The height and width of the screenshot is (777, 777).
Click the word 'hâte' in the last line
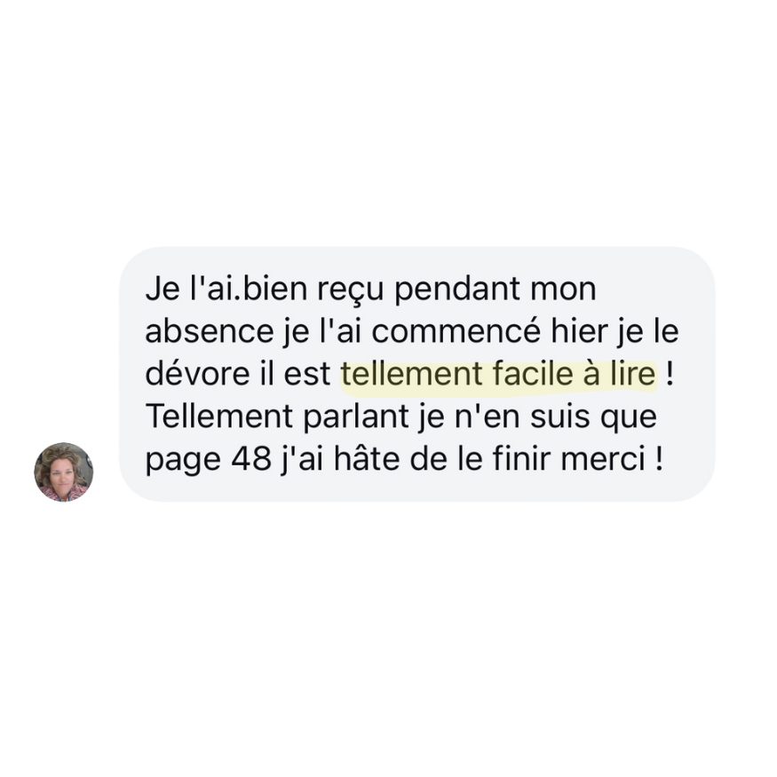tap(366, 458)
